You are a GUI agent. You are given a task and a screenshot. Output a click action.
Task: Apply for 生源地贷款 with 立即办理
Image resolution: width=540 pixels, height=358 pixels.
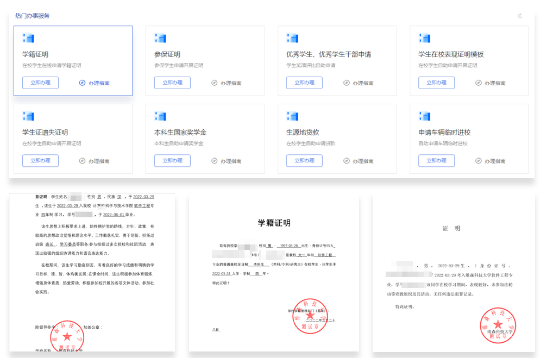304,161
